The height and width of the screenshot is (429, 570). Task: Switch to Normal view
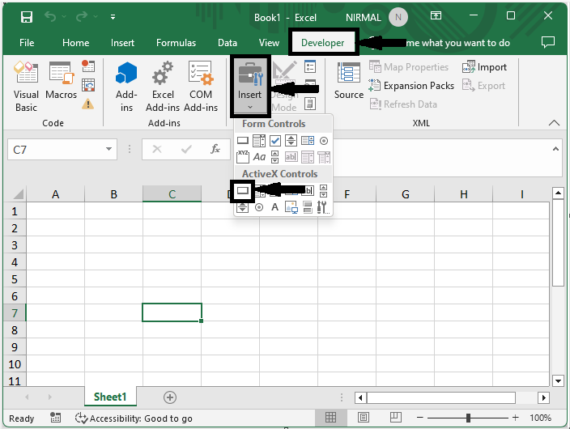point(330,418)
